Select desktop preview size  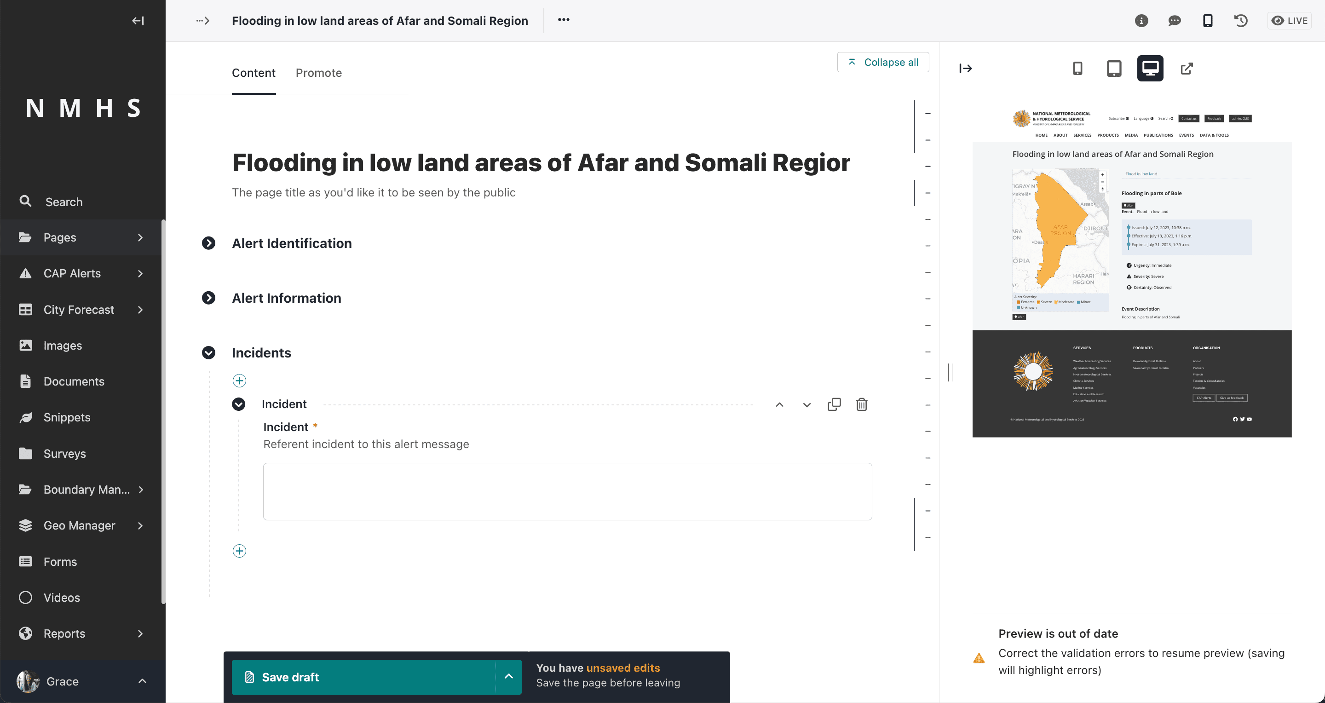[x=1150, y=69]
